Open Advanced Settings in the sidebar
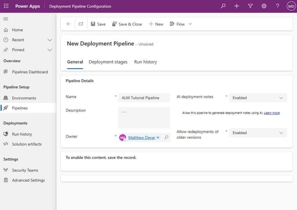Screen dimensions: 297x210 (x=28, y=180)
